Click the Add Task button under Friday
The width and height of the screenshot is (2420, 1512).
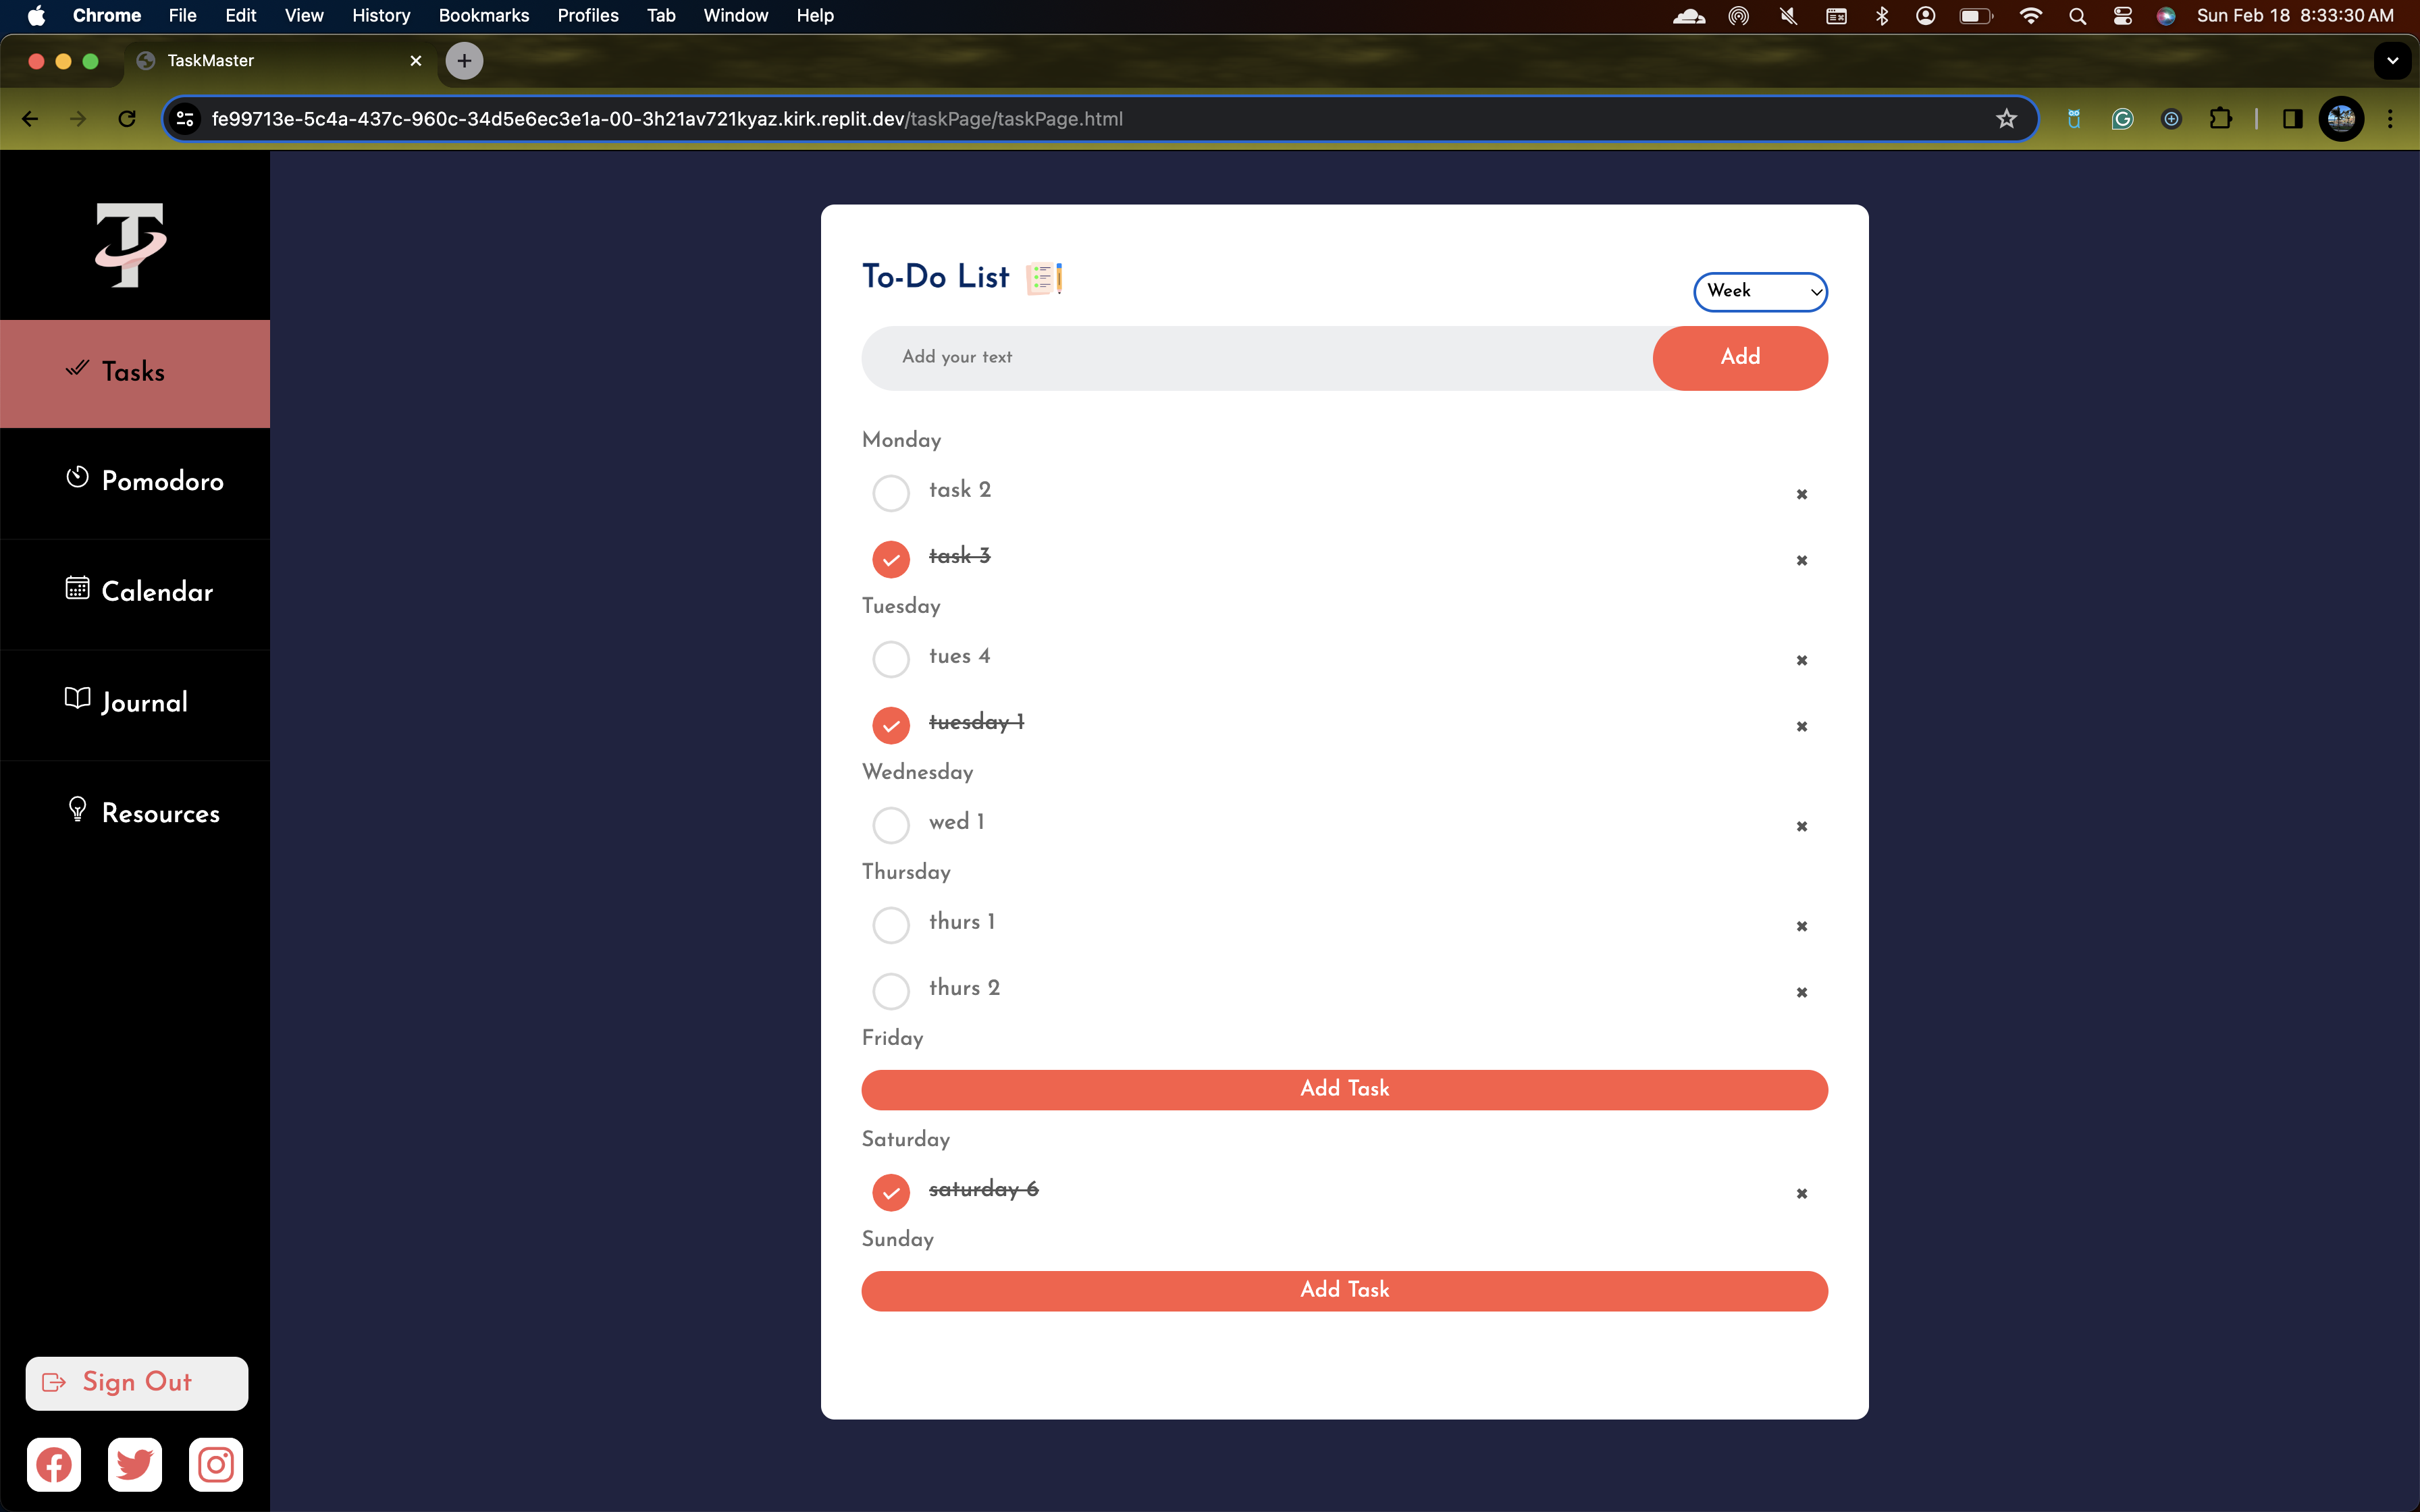(x=1344, y=1089)
